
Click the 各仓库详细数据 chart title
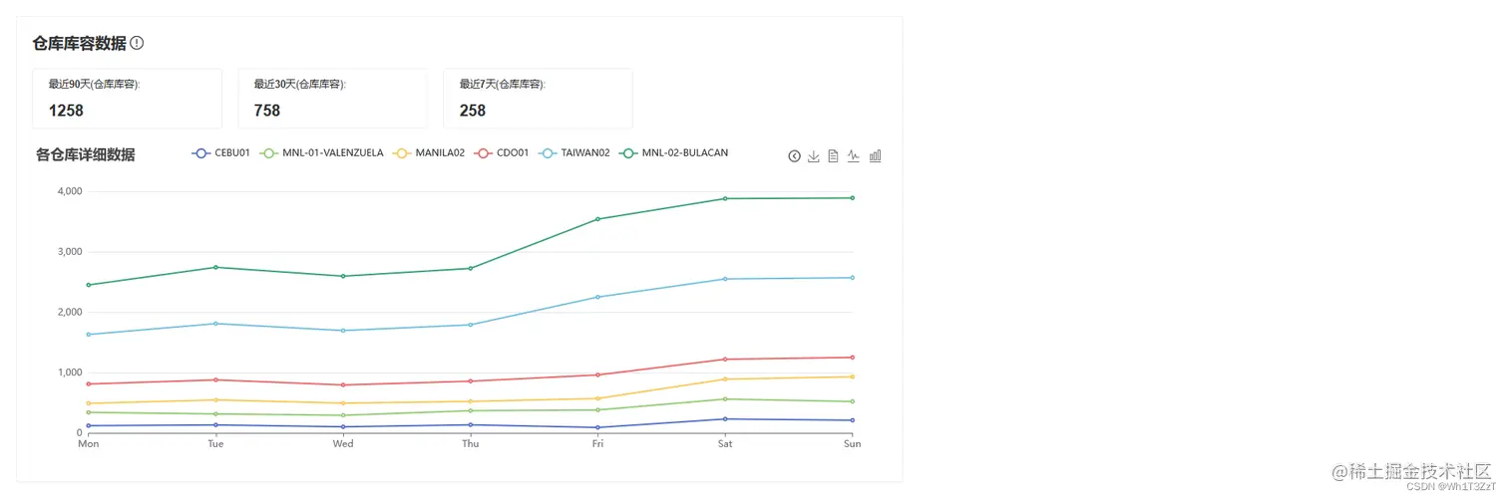click(x=86, y=154)
